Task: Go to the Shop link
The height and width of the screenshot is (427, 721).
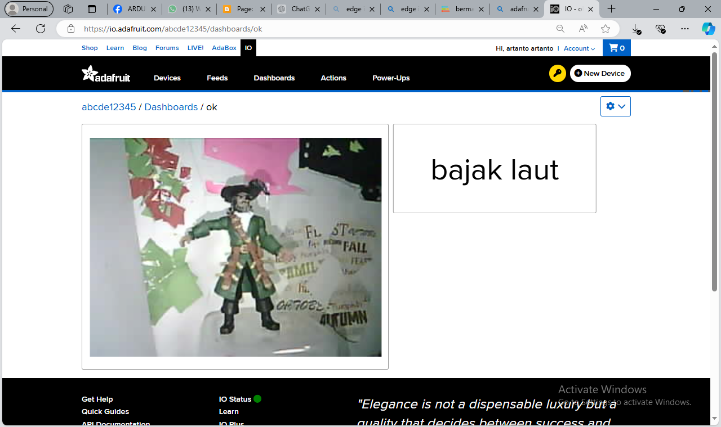Action: click(90, 48)
